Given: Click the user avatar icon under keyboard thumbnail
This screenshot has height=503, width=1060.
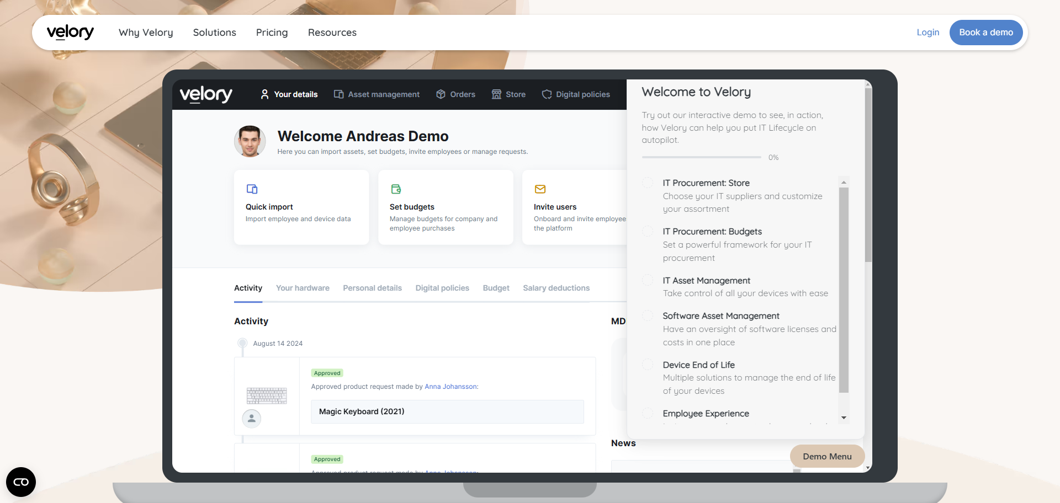Looking at the screenshot, I should coord(252,419).
